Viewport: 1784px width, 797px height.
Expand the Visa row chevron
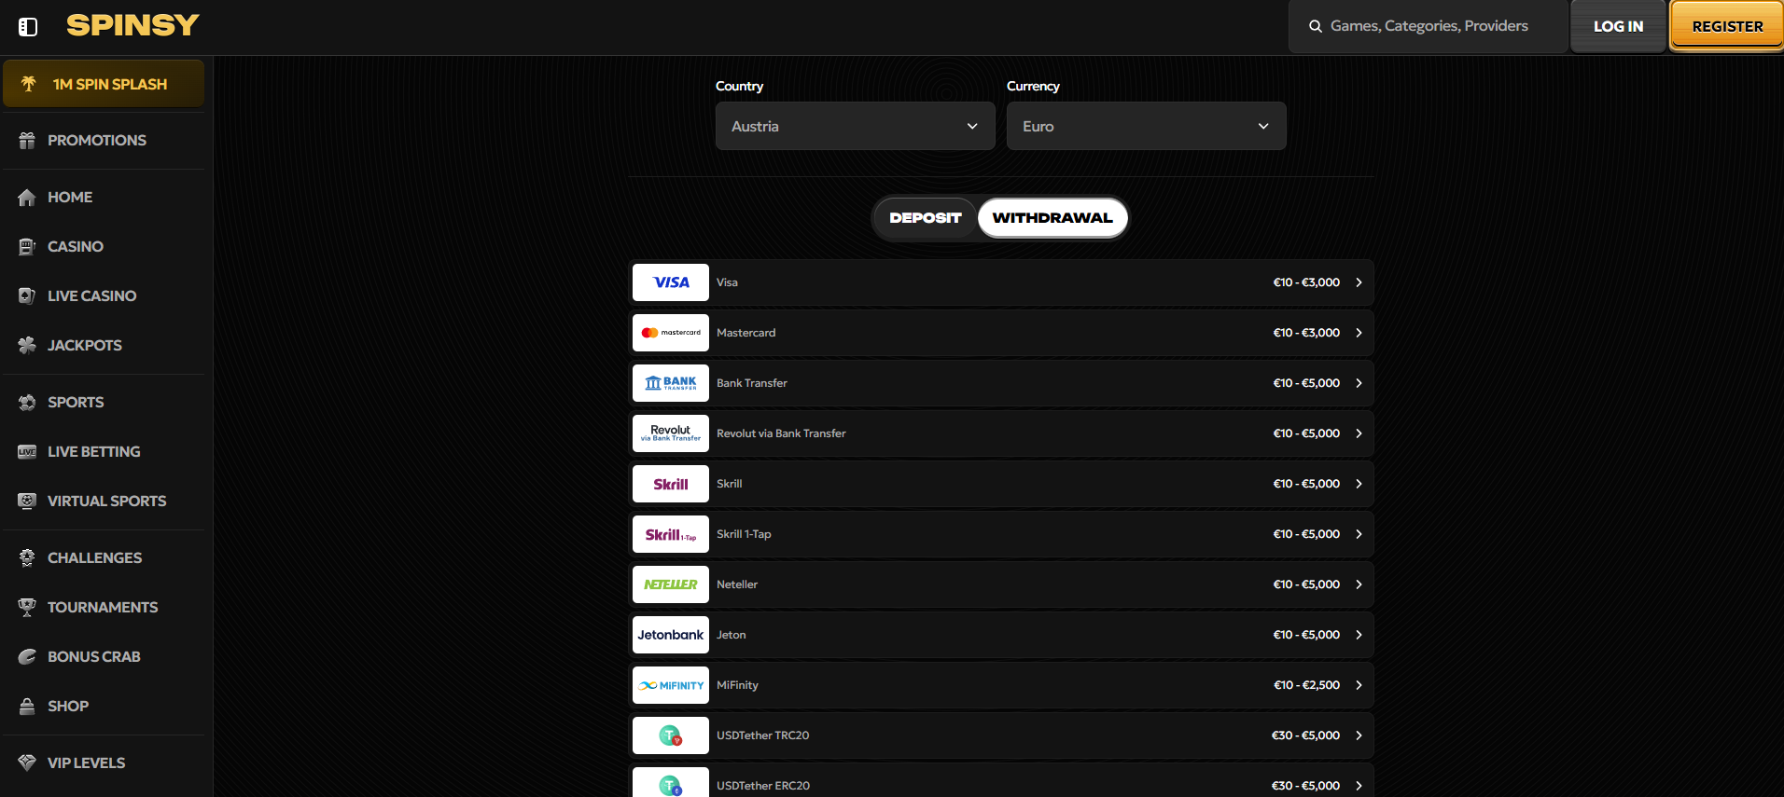(1359, 282)
